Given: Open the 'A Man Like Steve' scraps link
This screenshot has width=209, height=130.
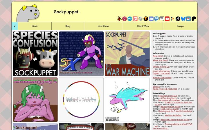Looking at the screenshot, I should coord(169,98).
